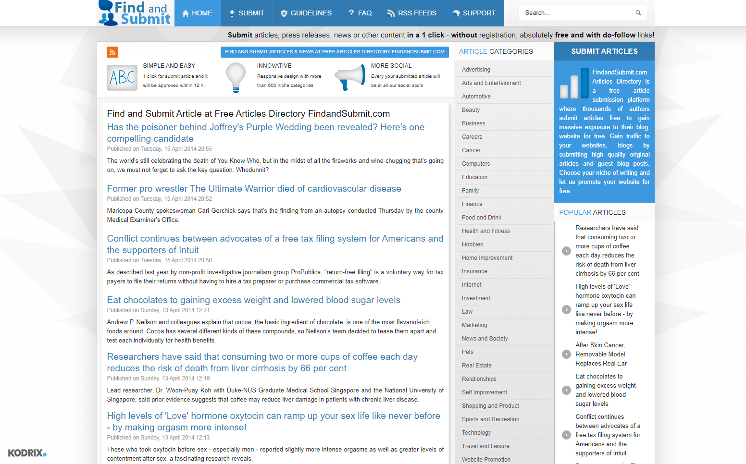
Task: Click the light bulb Innovative icon
Action: pos(236,77)
